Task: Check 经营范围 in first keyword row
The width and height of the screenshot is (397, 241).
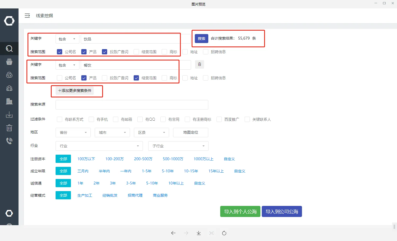Action: [136, 52]
